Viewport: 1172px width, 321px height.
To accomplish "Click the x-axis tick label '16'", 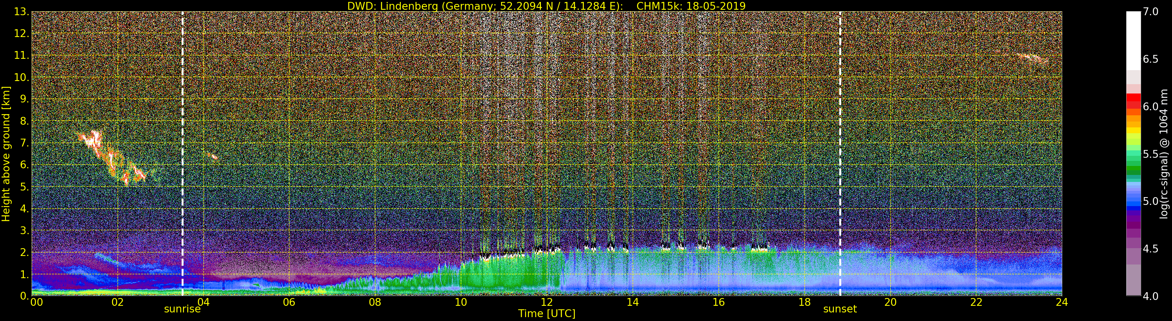I will [719, 302].
